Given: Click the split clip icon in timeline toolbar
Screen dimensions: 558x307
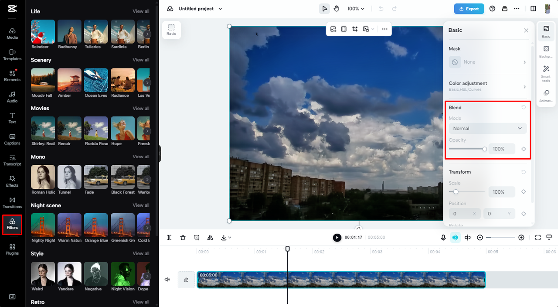Looking at the screenshot, I should click(169, 238).
